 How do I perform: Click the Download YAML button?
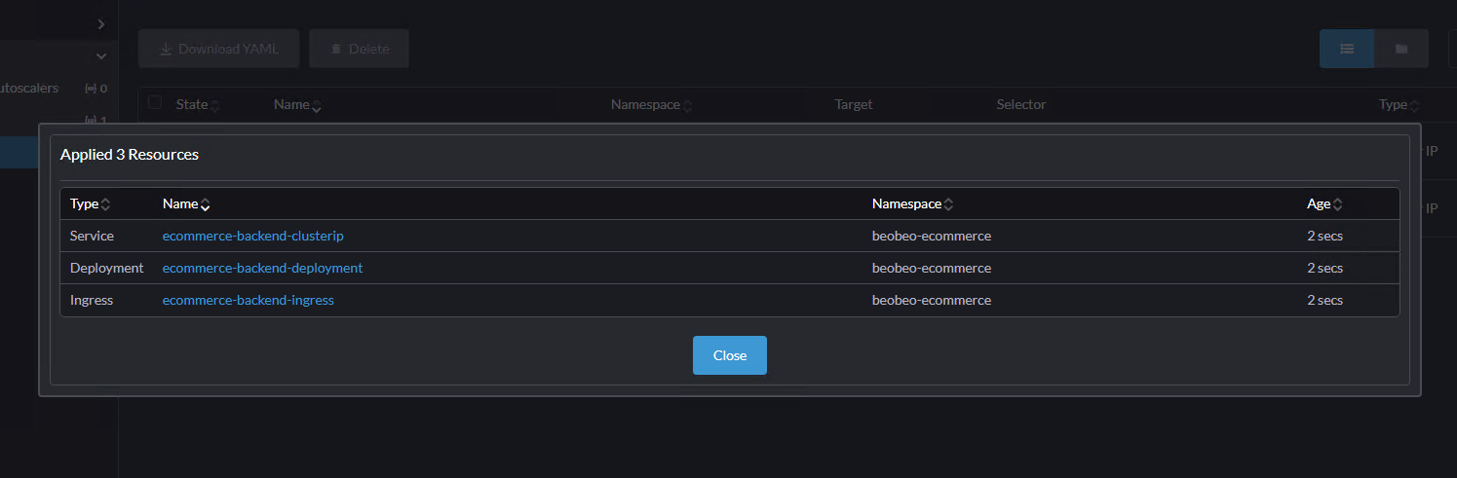click(x=219, y=49)
